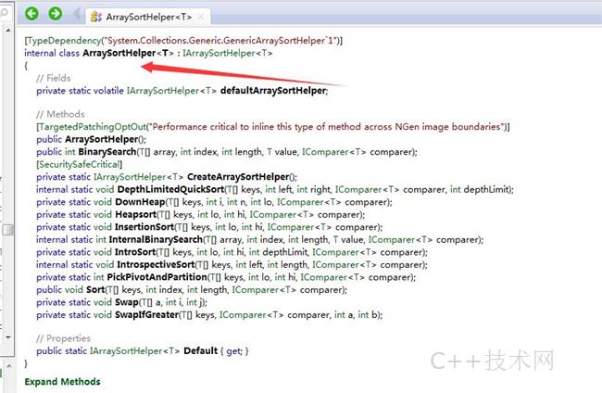Open the PickPivotAndPartition method
This screenshot has width=602, height=393.
[x=157, y=277]
